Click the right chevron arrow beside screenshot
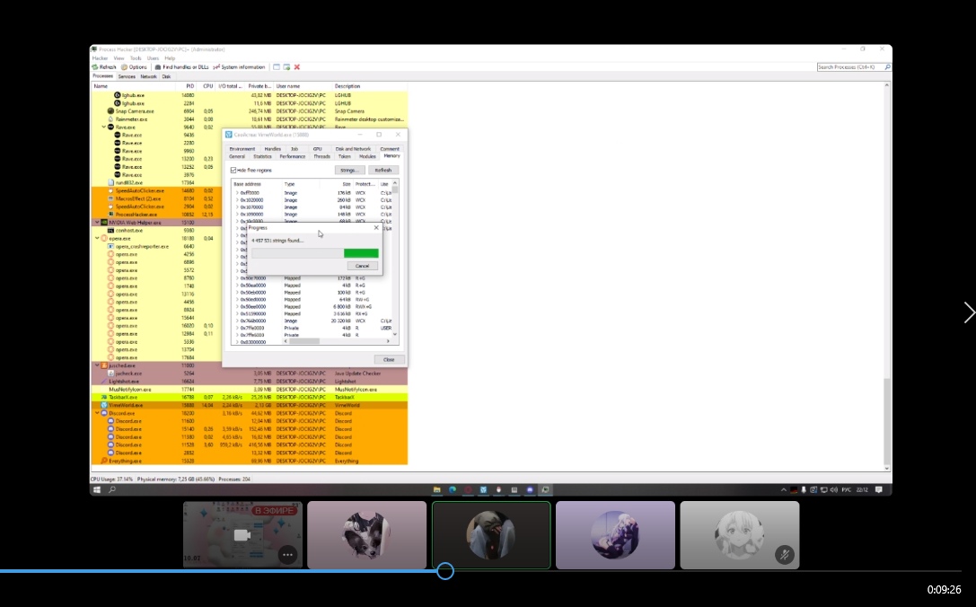The height and width of the screenshot is (607, 976). 969,312
